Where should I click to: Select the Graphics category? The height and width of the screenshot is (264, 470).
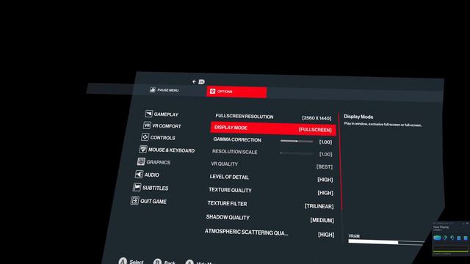[153, 162]
